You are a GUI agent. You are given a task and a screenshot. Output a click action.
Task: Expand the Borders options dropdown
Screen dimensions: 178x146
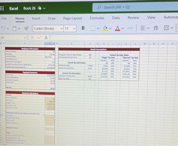[x=98, y=28]
